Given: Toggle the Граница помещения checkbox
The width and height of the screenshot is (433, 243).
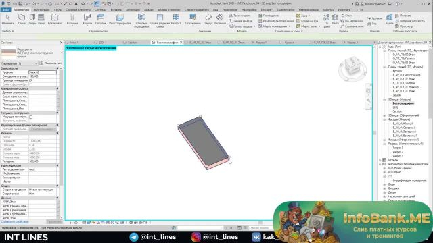Looking at the screenshot, I should coord(31,80).
